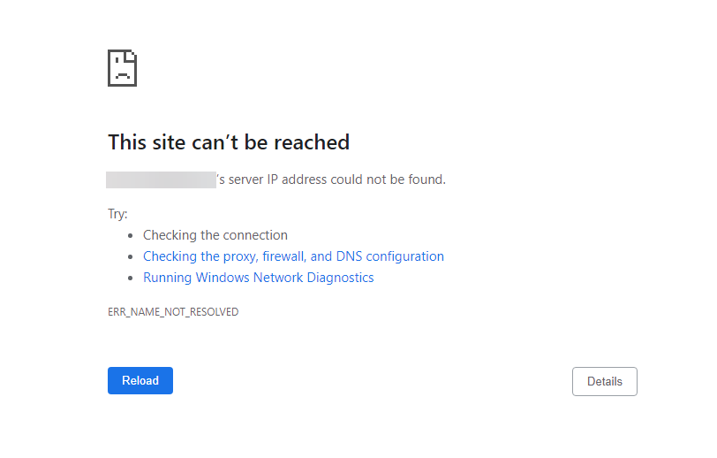Open proxy, firewall, and DNS configuration link
The image size is (717, 458).
click(293, 256)
